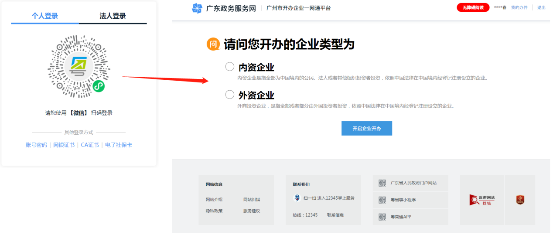Image resolution: width=553 pixels, height=235 pixels.
Task: Click 退出 to log out
Action: (541, 7)
